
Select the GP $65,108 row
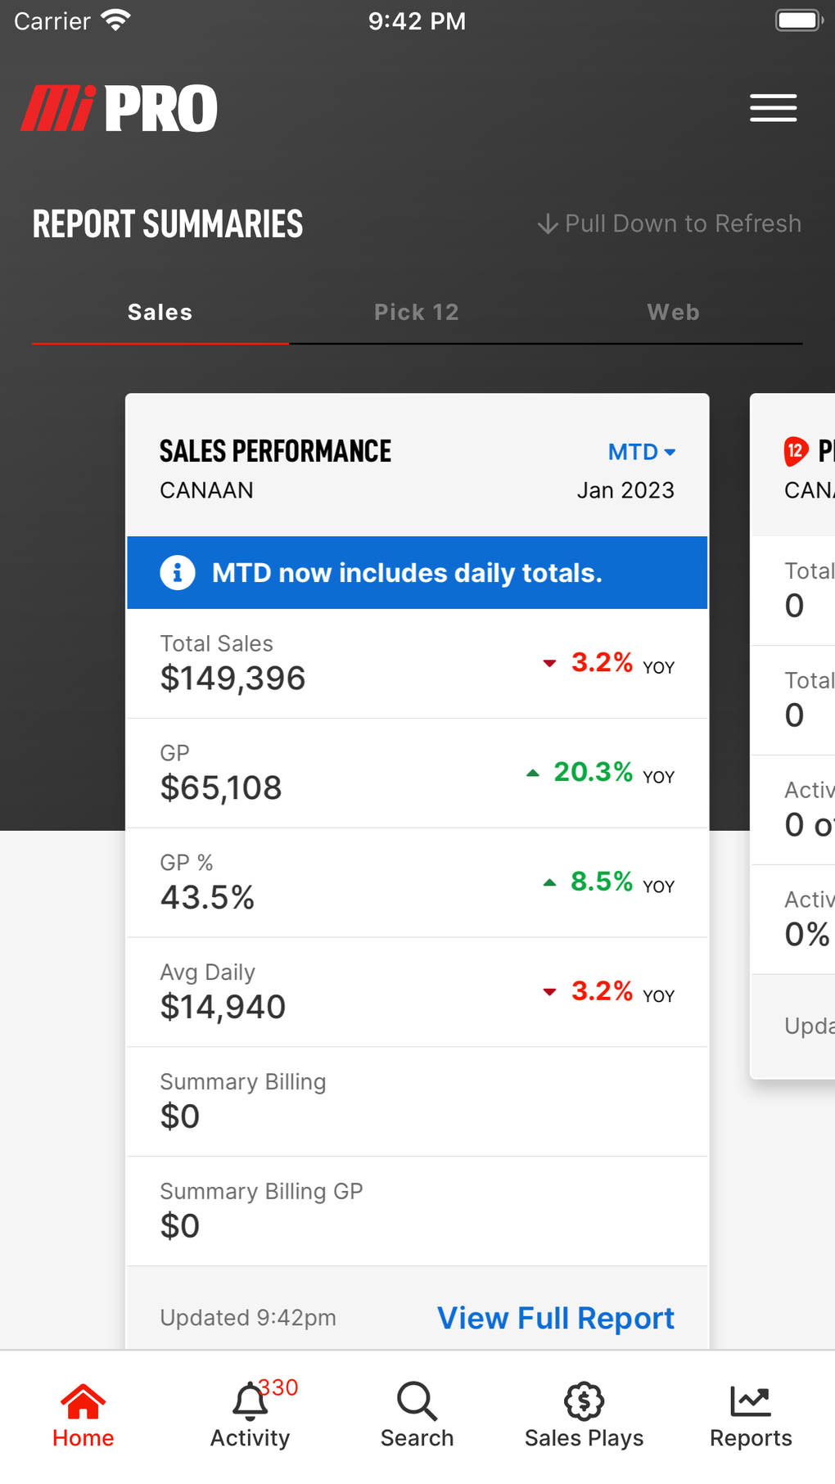(x=417, y=773)
